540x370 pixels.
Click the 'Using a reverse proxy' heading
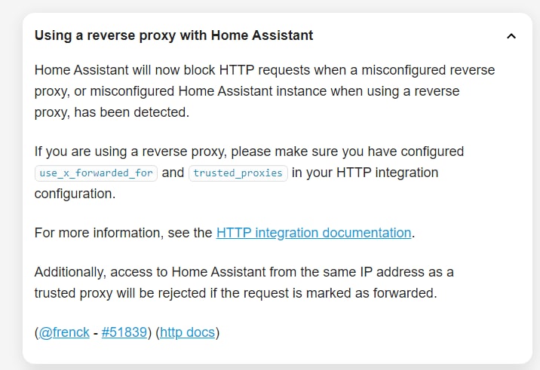(x=174, y=35)
